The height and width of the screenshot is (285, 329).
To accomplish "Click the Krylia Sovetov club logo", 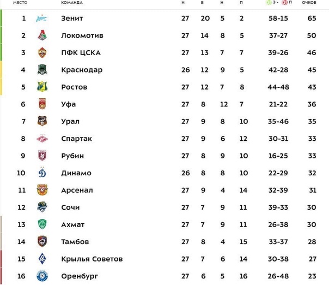I will [42, 259].
